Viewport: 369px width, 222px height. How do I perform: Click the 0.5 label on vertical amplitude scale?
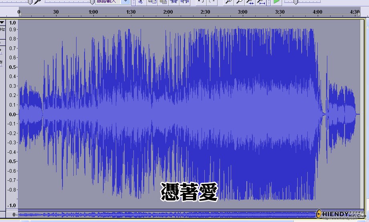[13, 67]
